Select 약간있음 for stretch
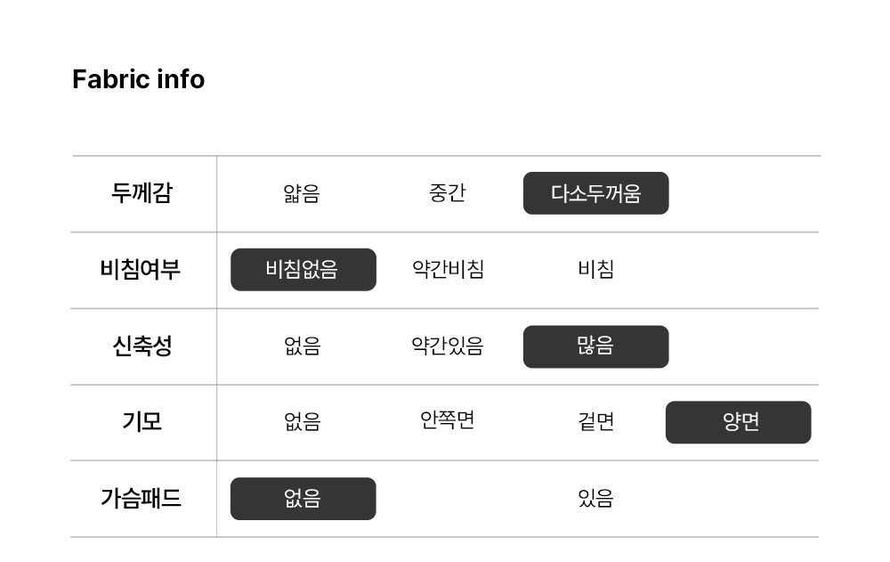890x562 pixels. [x=448, y=346]
